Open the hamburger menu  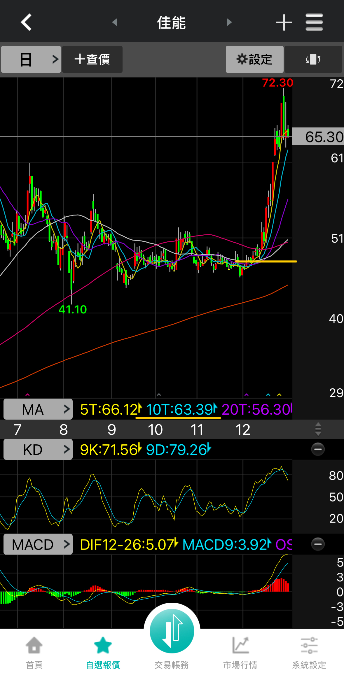[314, 22]
